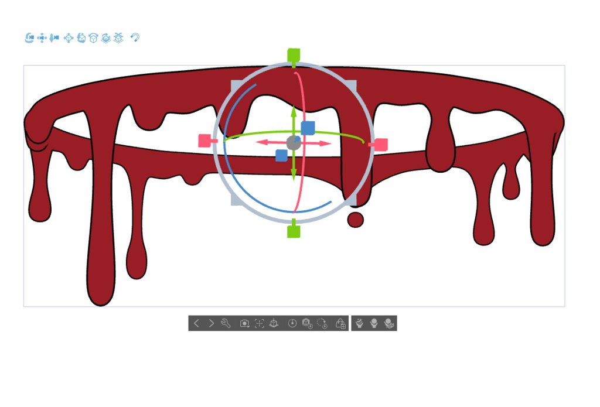
Task: Click the register to materials bag icon
Action: pyautogui.click(x=340, y=324)
